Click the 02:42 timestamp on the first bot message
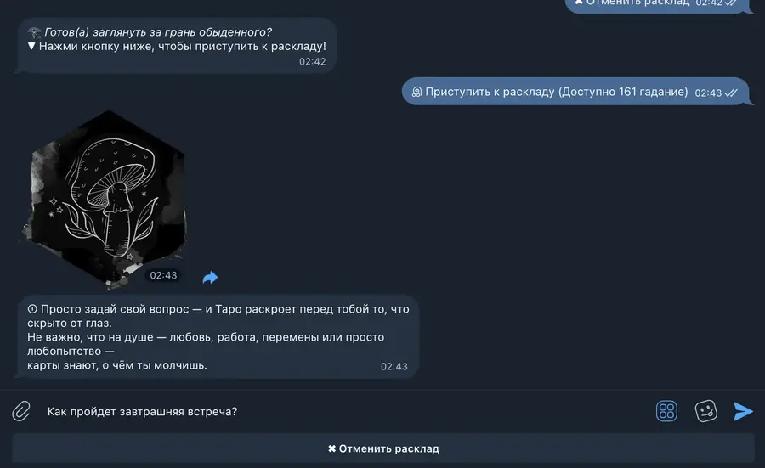The image size is (765, 468). click(312, 61)
